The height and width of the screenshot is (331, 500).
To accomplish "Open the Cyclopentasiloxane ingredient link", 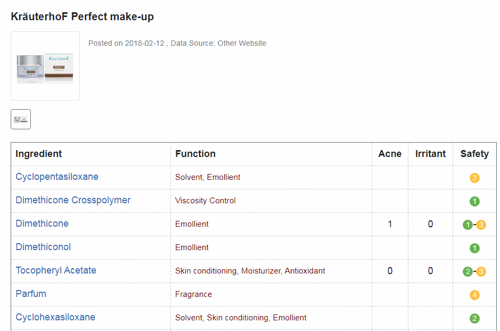I will pyautogui.click(x=57, y=177).
